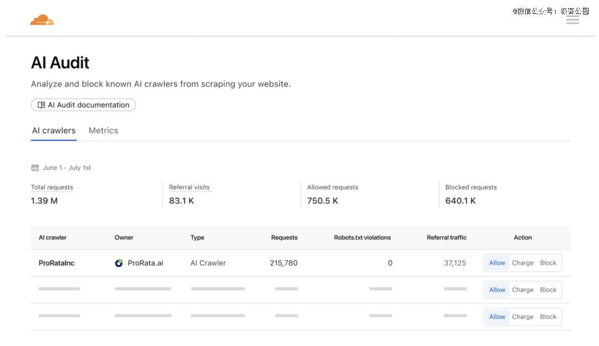Click the Cloudflare cloud logo

(42, 20)
